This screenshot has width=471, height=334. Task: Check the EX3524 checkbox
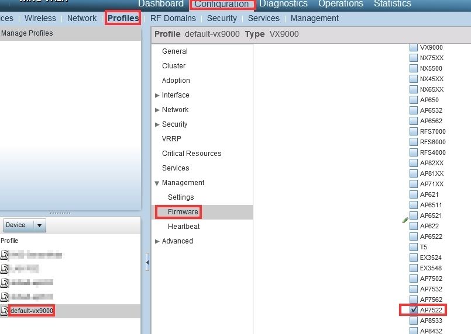tap(414, 258)
